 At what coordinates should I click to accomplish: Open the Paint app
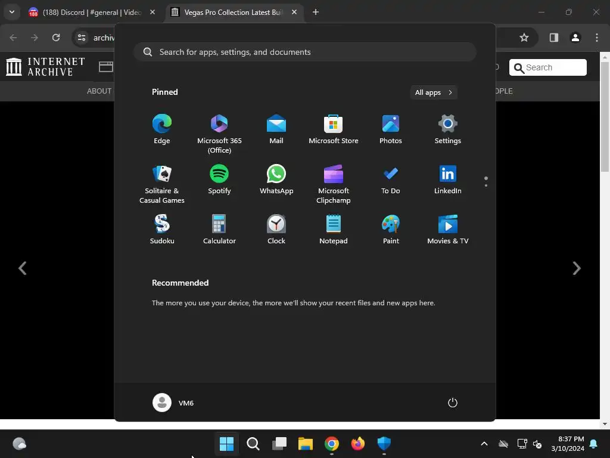coord(391,230)
